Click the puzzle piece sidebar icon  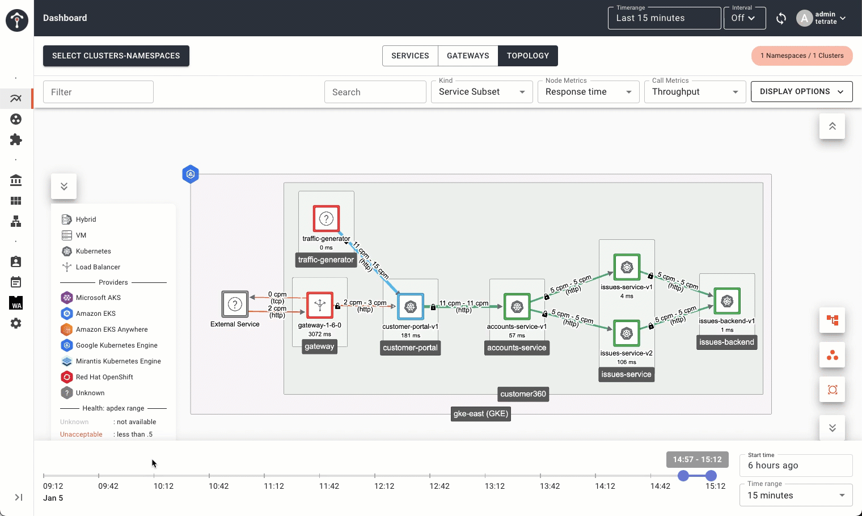pyautogui.click(x=16, y=139)
